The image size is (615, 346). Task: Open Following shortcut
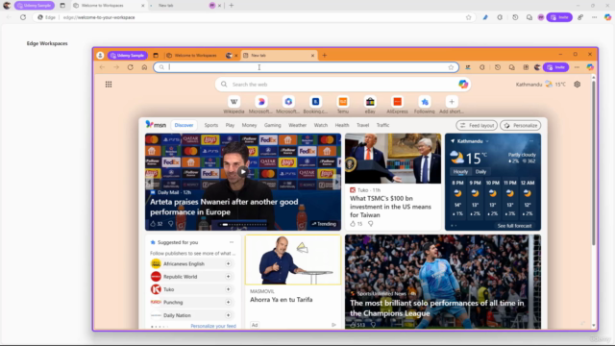tap(425, 105)
